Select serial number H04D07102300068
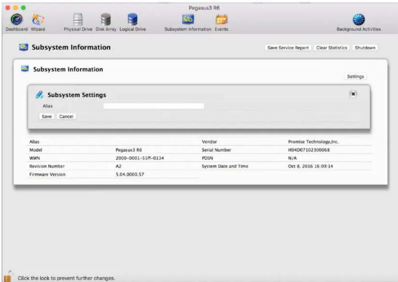This screenshot has width=398, height=282. (x=309, y=150)
